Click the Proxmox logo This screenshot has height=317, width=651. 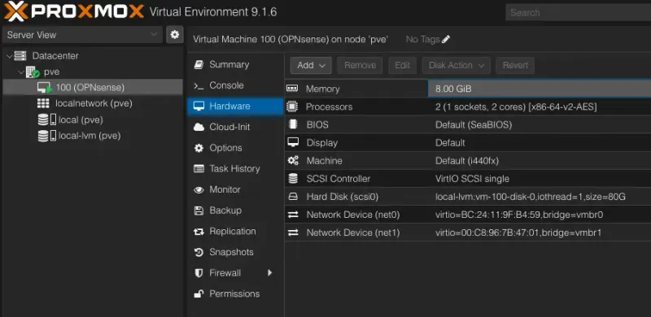click(x=74, y=11)
